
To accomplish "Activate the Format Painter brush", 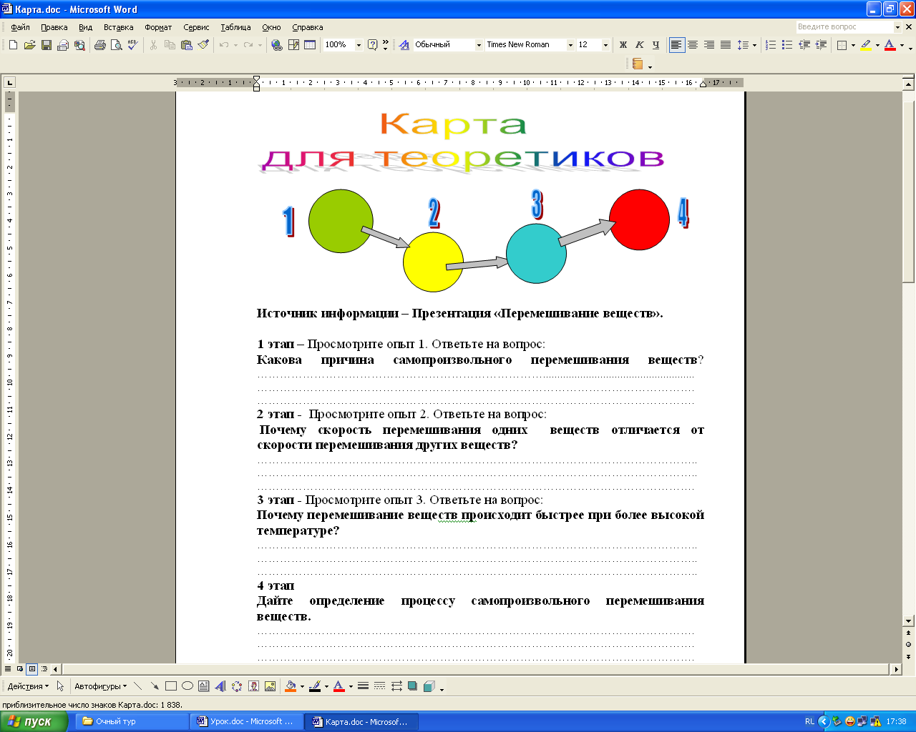I will click(x=203, y=45).
